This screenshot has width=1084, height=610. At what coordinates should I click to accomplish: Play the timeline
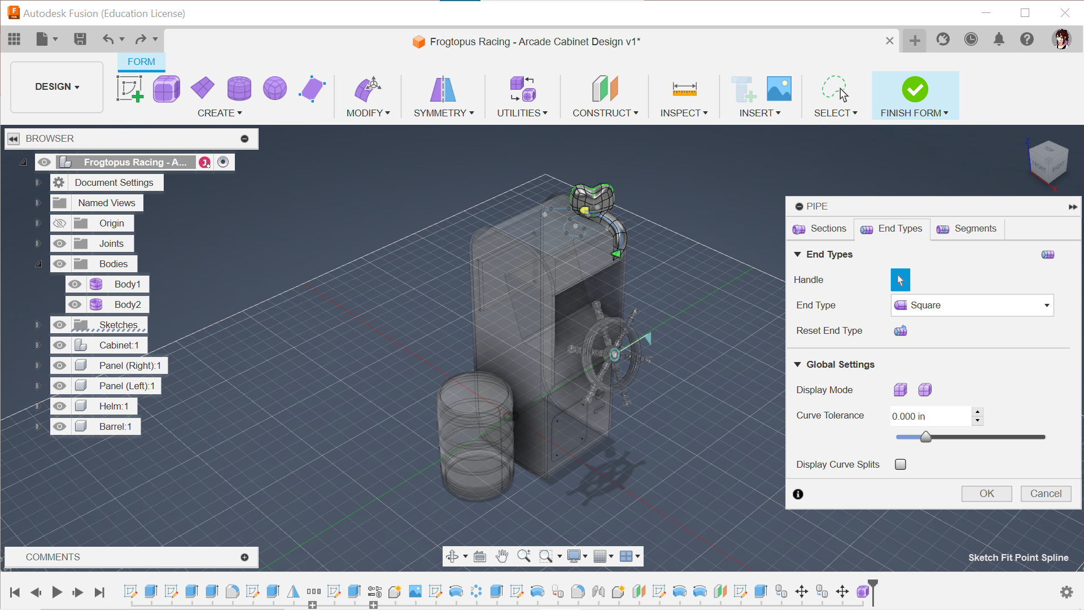click(57, 592)
